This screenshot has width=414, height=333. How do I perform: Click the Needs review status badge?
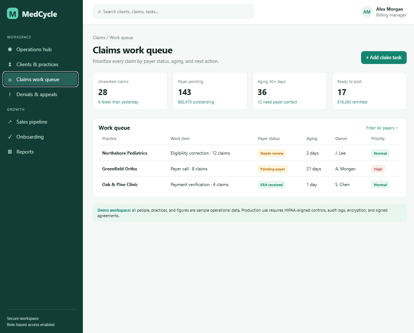[272, 153]
